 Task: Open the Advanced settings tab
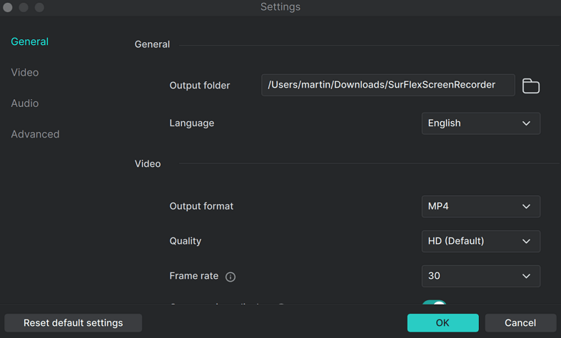click(35, 134)
